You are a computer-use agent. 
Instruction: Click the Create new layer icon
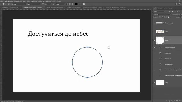pyautogui.click(x=179, y=101)
